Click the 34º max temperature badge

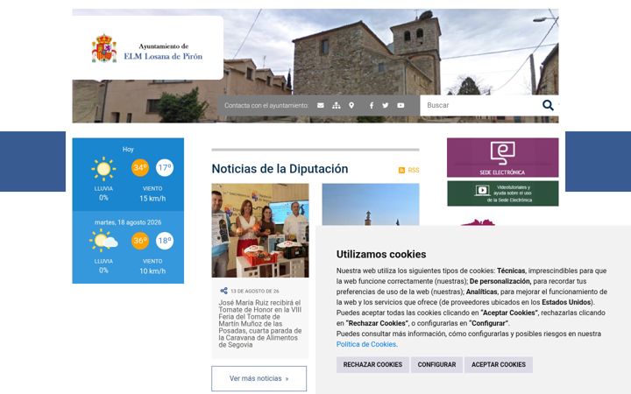tap(140, 167)
